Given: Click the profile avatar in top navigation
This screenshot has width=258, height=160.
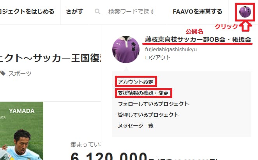Looking at the screenshot, I should 245,12.
